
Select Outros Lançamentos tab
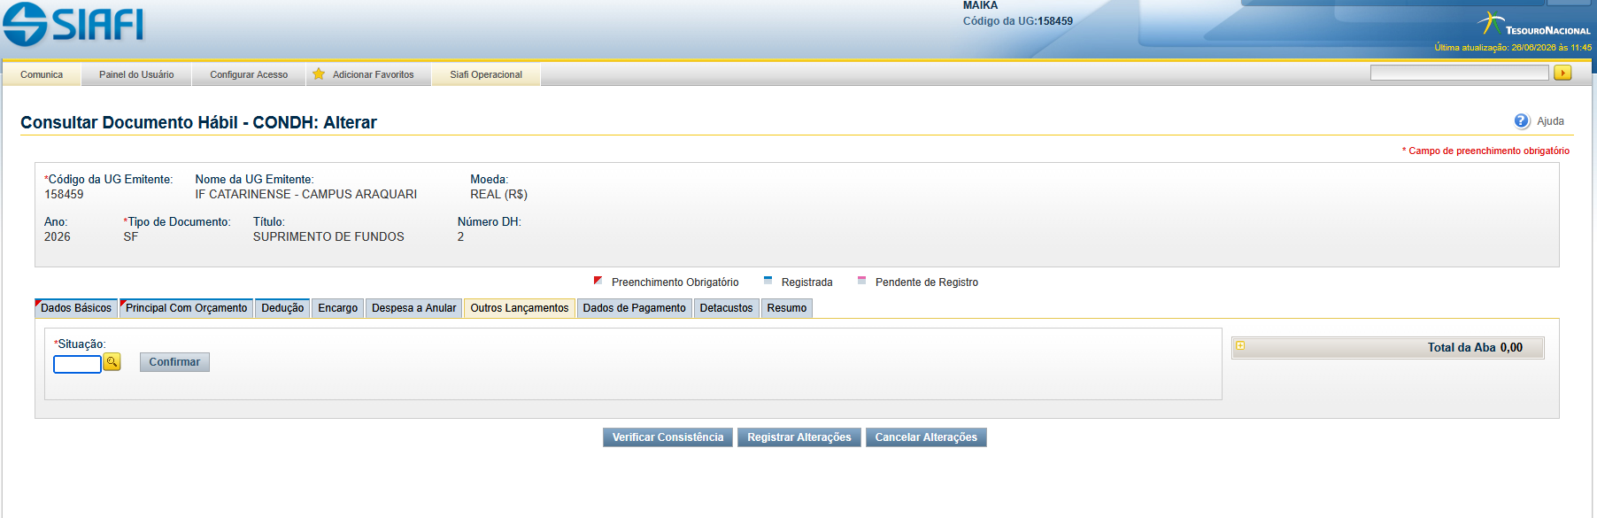pos(520,308)
